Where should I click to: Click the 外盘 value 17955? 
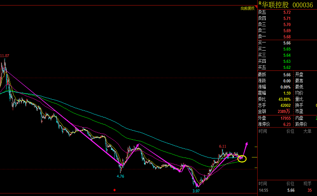point(286,119)
